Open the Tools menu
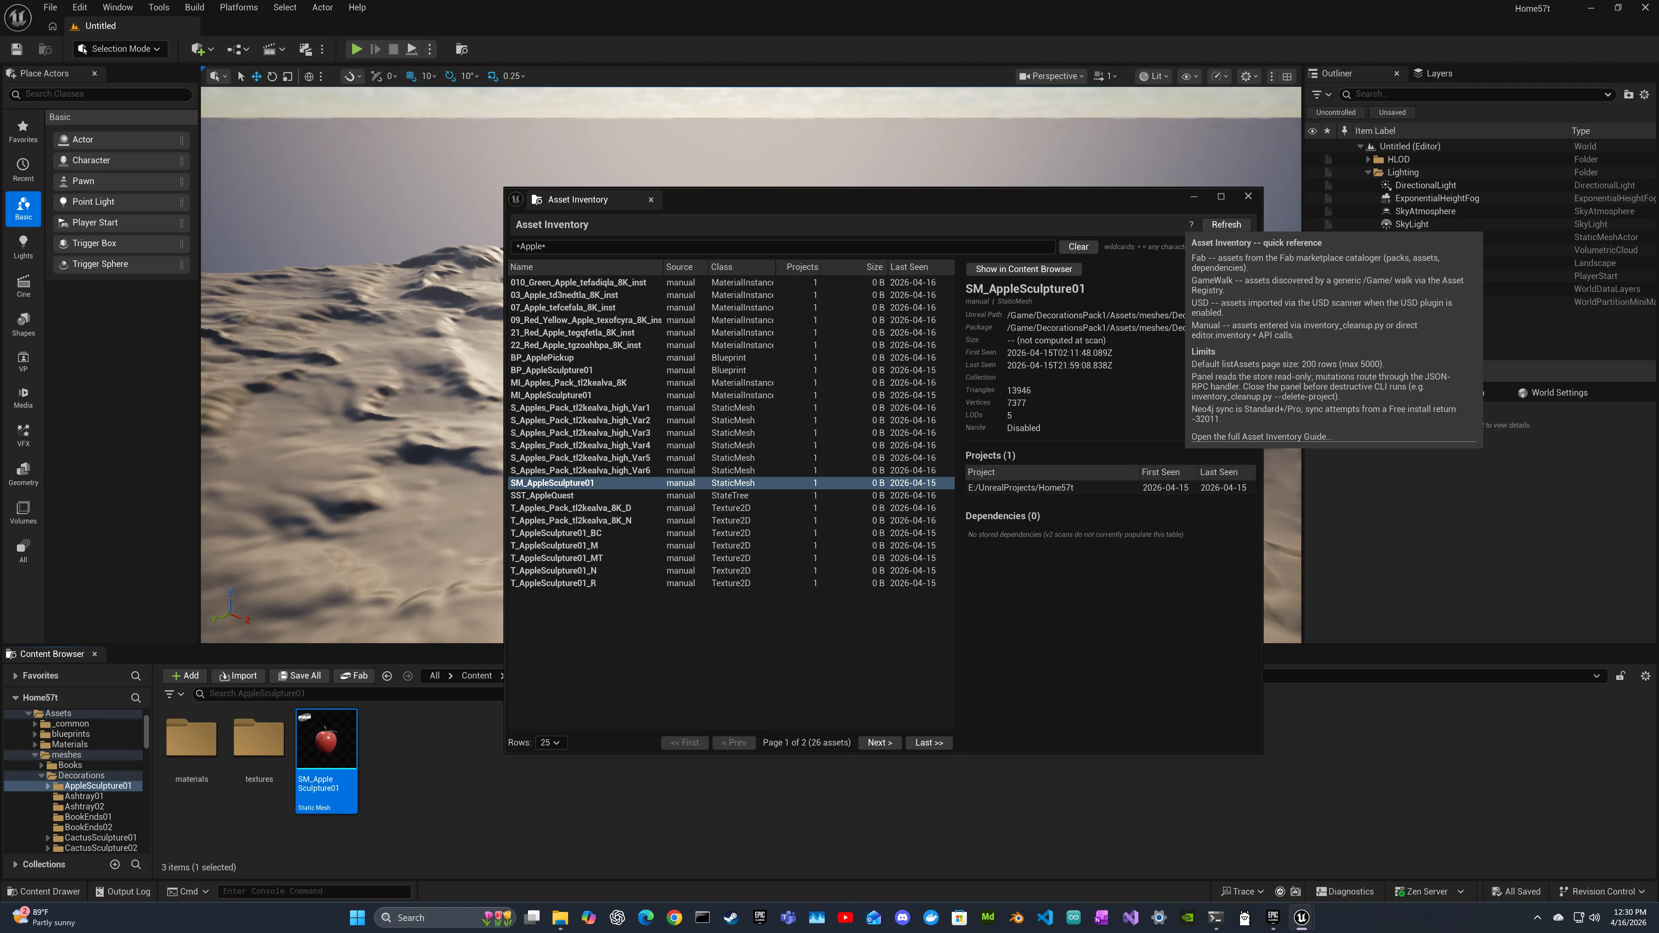Image resolution: width=1659 pixels, height=933 pixels. click(x=159, y=8)
